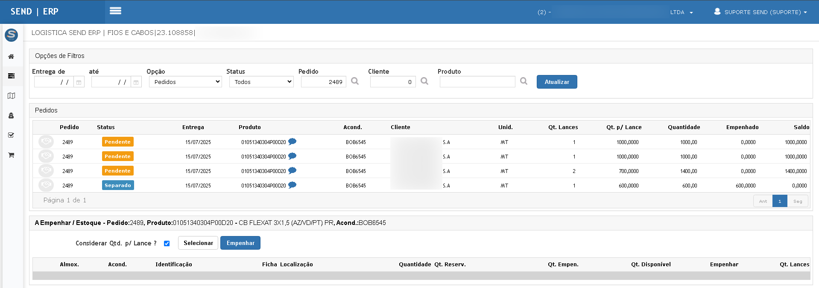This screenshot has width=819, height=288.
Task: Focus the Entrega de date field
Action: tap(54, 82)
